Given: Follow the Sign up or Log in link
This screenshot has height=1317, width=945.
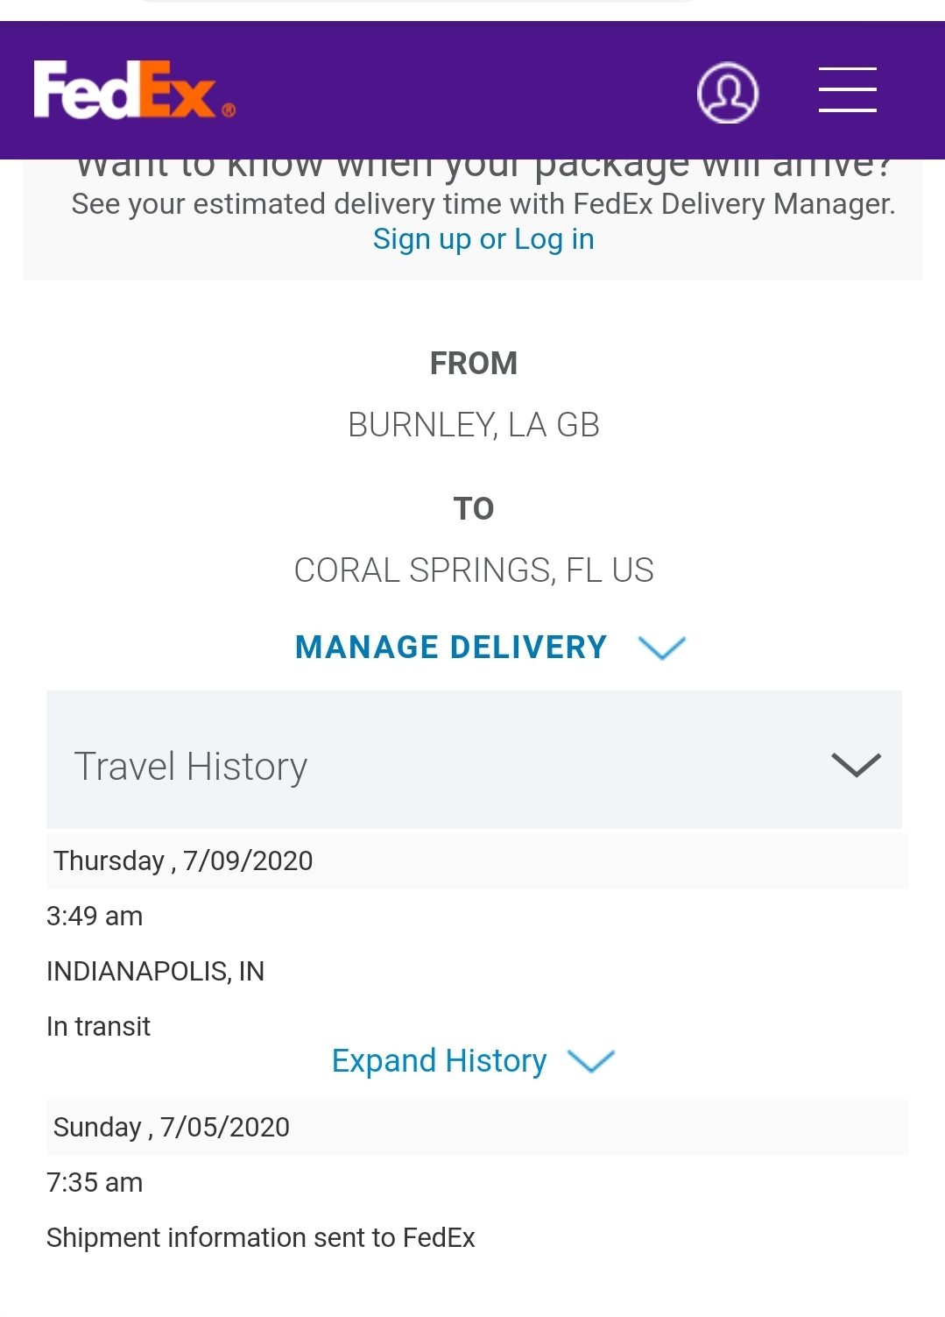Looking at the screenshot, I should 483,238.
